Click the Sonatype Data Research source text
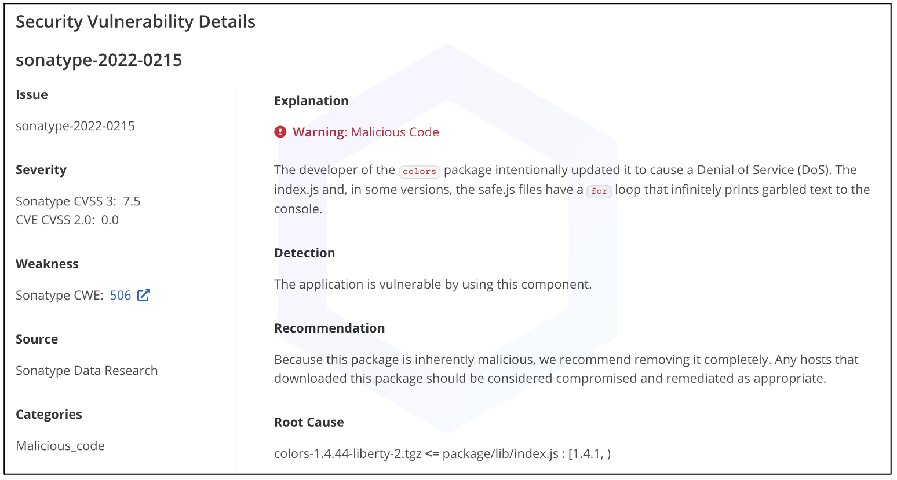Viewport: 897px width, 480px height. click(x=87, y=371)
